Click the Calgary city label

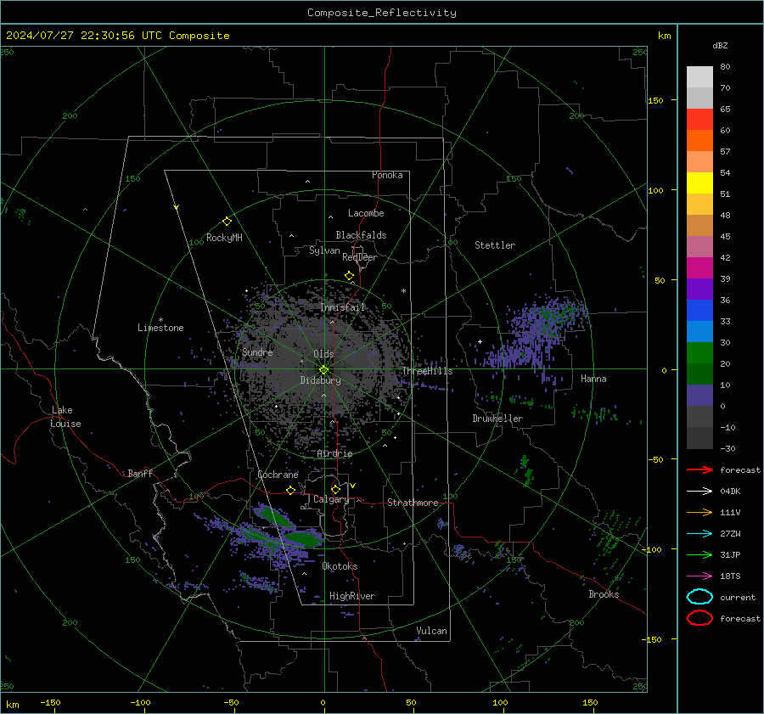pyautogui.click(x=331, y=499)
